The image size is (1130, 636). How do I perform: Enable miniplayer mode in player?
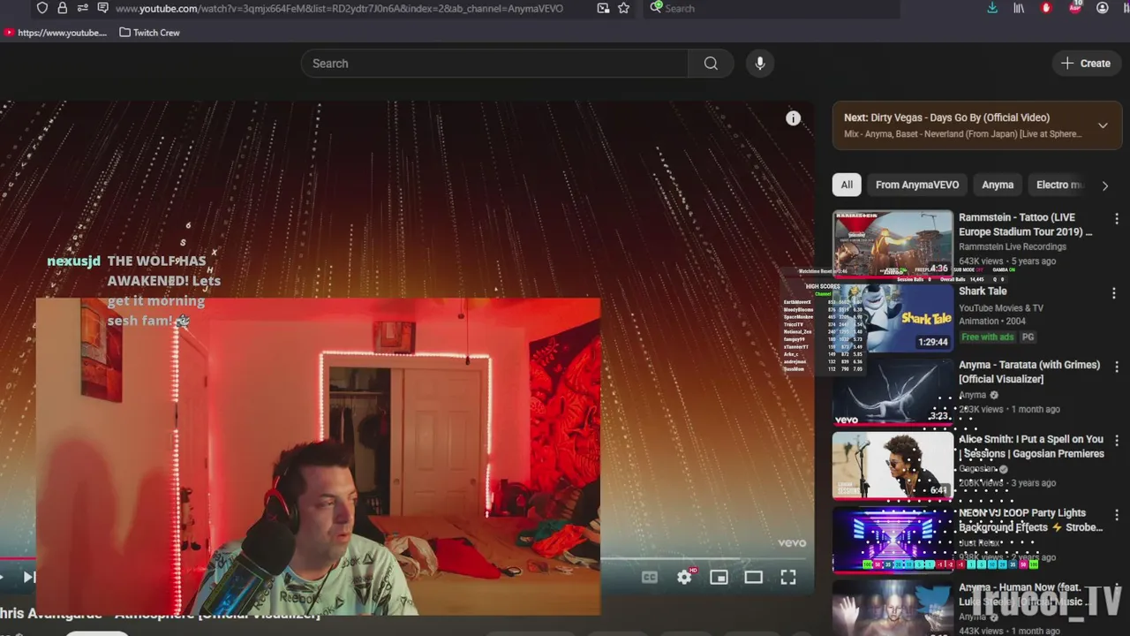(x=719, y=577)
